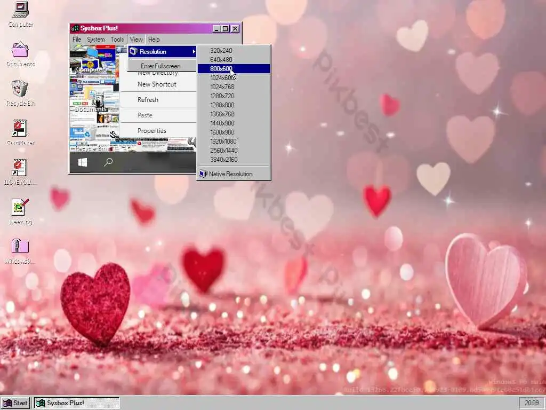546x410 pixels.
Task: Click the taskbar clock showing 20:09
Action: coord(532,403)
